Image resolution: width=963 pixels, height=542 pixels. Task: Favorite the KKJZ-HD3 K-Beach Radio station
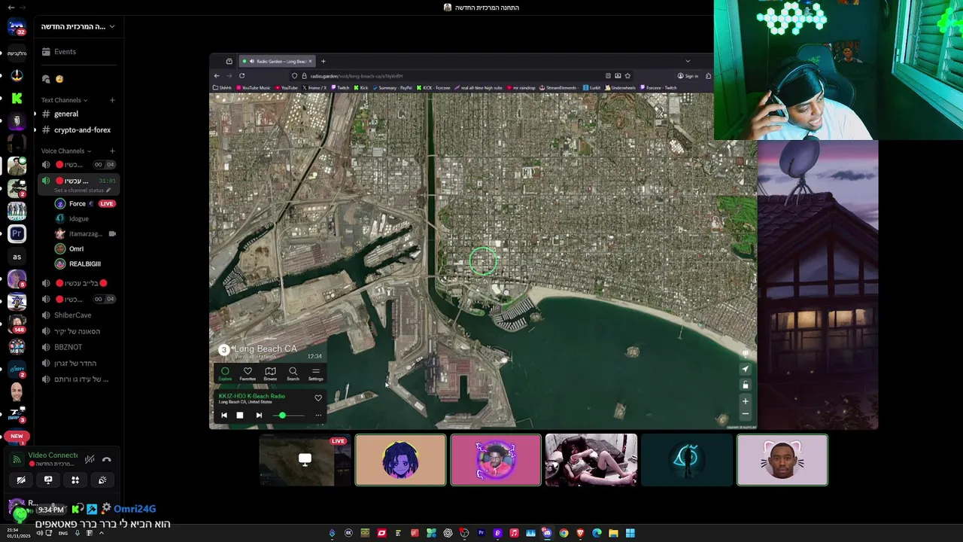318,398
